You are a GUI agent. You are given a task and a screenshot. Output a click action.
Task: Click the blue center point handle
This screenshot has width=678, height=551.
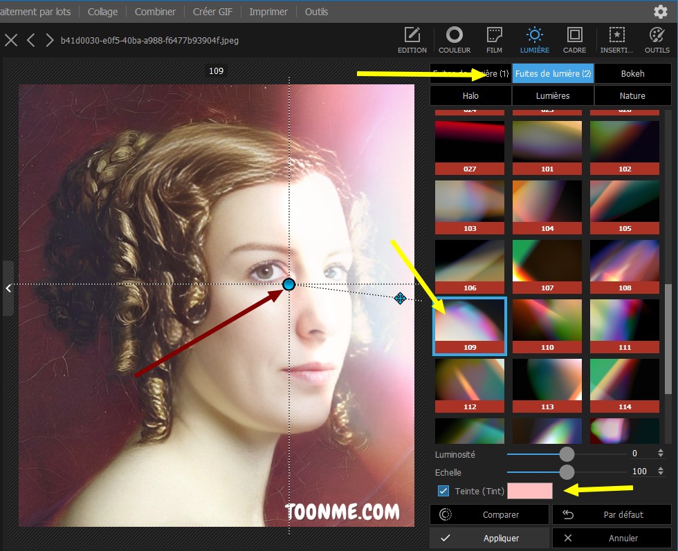pos(289,284)
